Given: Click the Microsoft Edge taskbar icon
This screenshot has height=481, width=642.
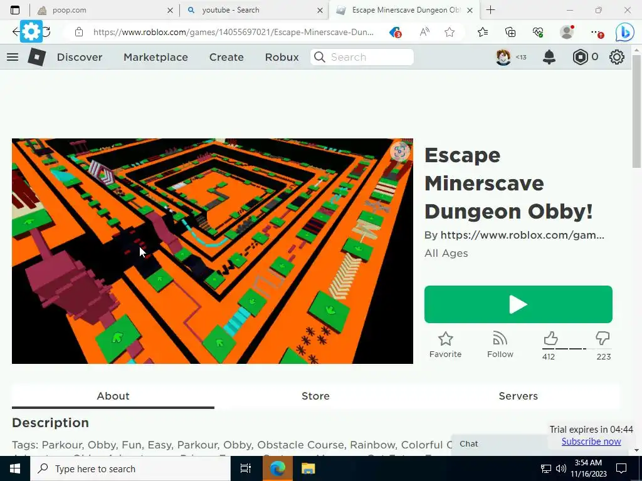Looking at the screenshot, I should [x=277, y=468].
